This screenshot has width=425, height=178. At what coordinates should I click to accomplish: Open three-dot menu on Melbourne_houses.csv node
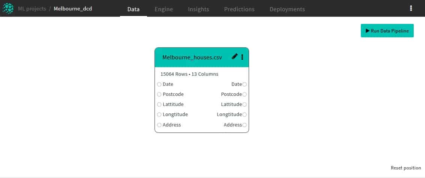coord(242,57)
